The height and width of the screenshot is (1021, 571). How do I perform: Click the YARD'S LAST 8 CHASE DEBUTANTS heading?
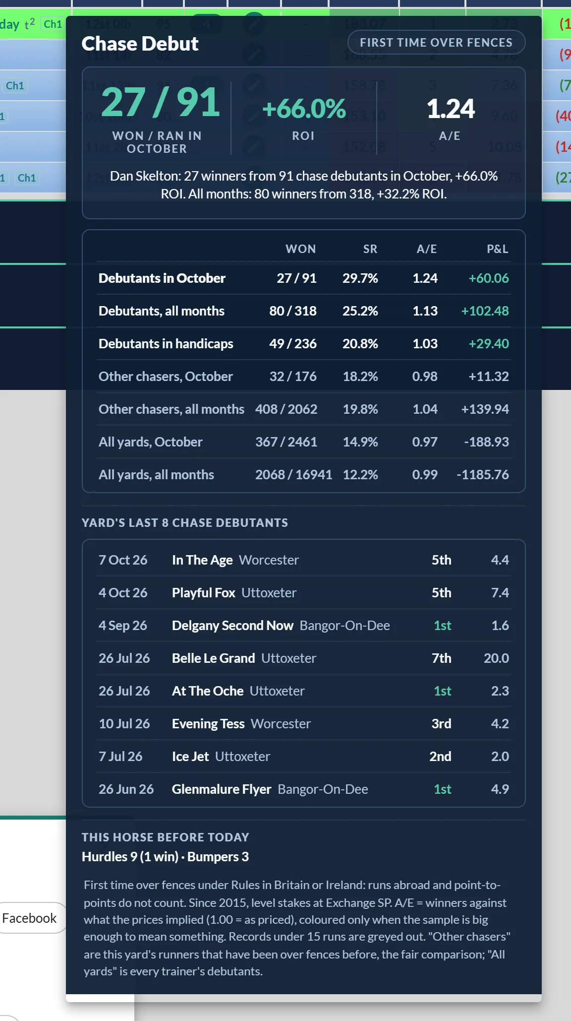click(185, 523)
